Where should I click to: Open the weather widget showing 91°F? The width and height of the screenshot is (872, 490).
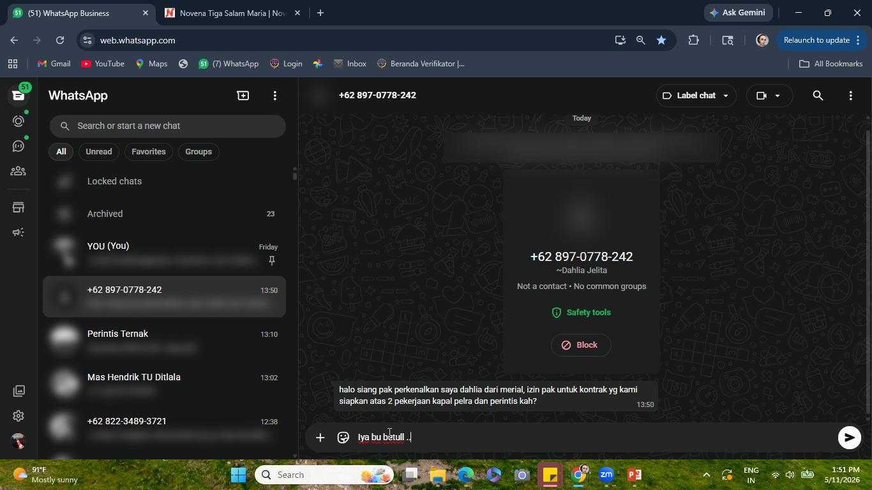pyautogui.click(x=46, y=475)
